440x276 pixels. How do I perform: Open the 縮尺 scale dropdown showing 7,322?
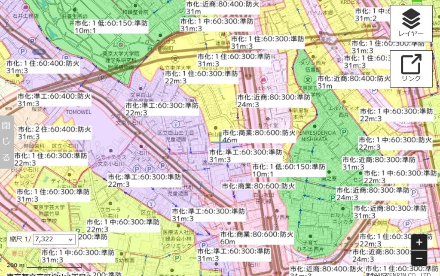coord(54,239)
